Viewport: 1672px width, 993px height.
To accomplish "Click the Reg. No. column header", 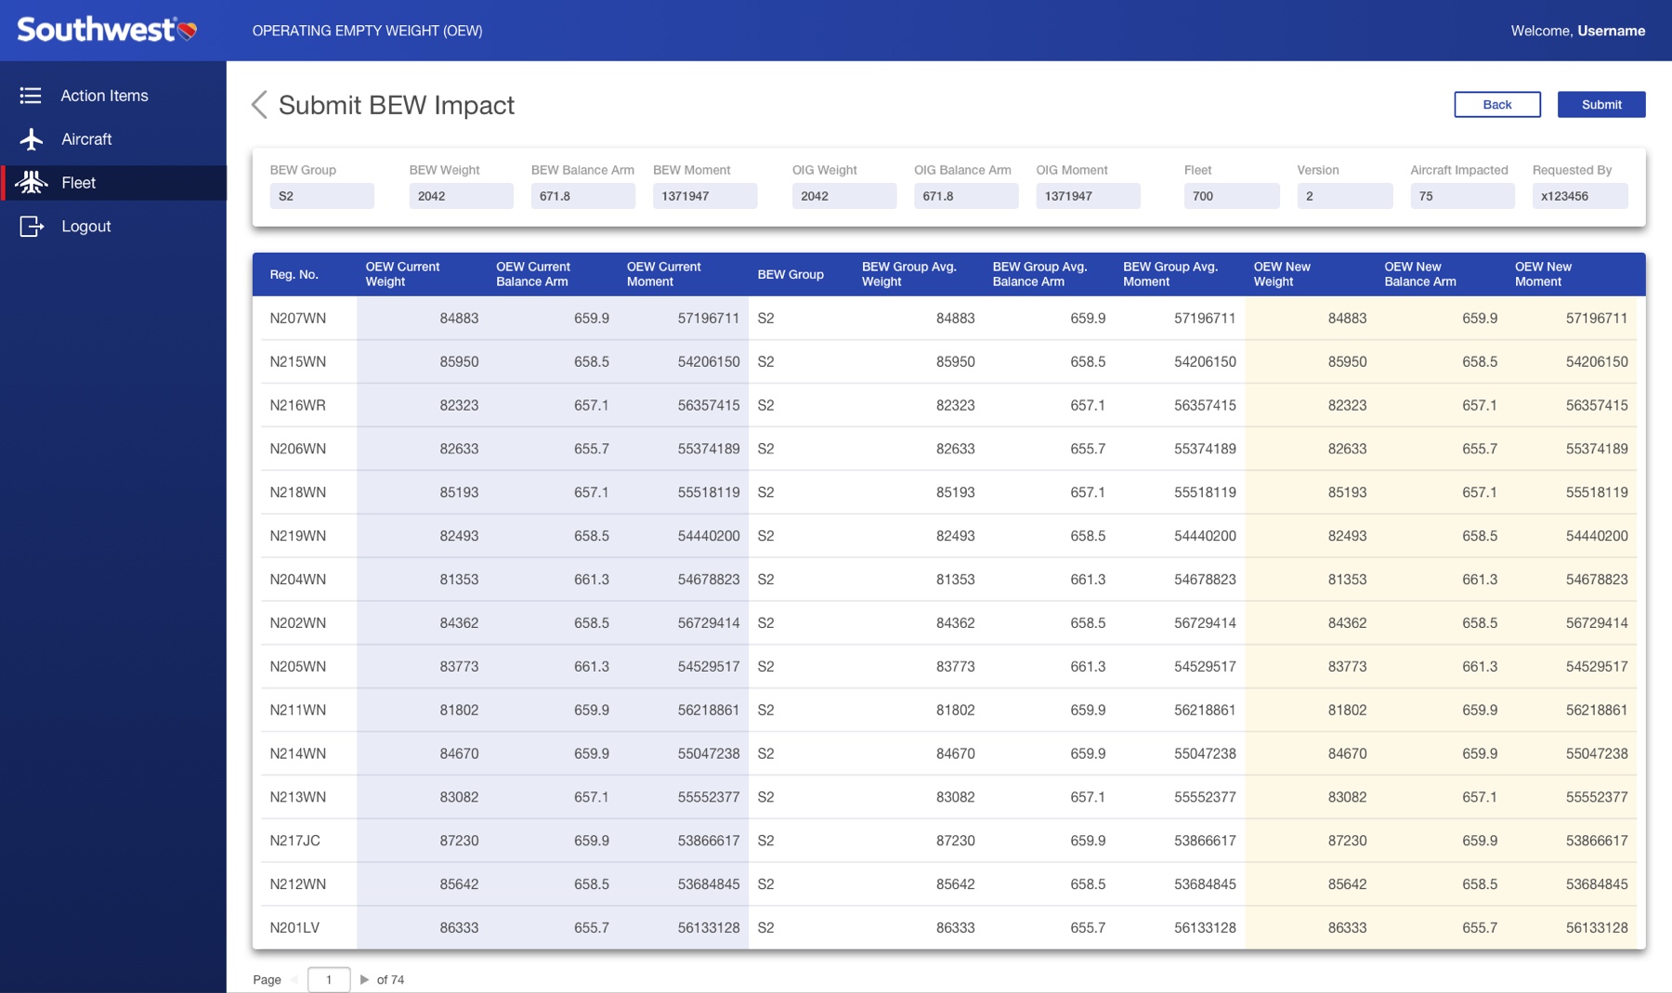I will coord(294,275).
